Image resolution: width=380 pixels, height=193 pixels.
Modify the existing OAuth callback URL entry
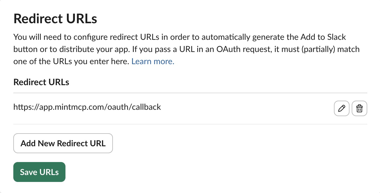tap(342, 108)
